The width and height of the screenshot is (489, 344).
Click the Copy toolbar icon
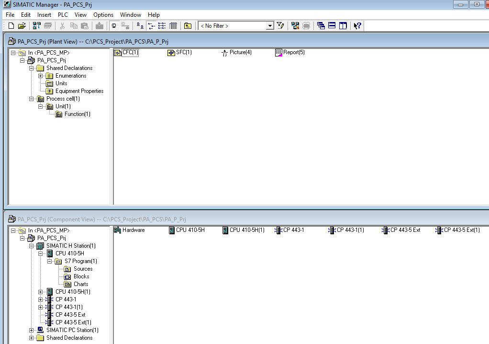pos(74,26)
